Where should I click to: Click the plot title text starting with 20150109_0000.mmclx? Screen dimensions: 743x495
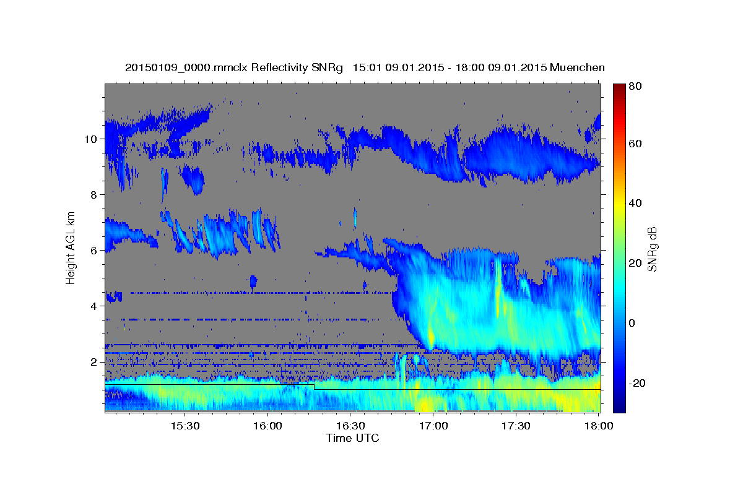point(365,67)
